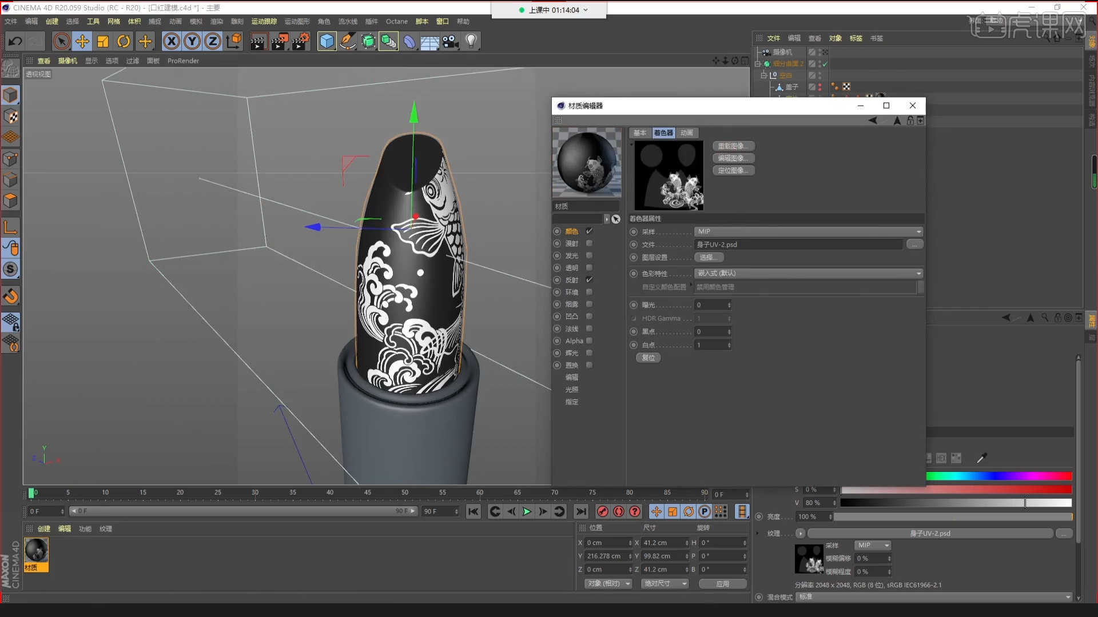
Task: Uncheck the 反射 channel checkbox
Action: click(x=589, y=280)
